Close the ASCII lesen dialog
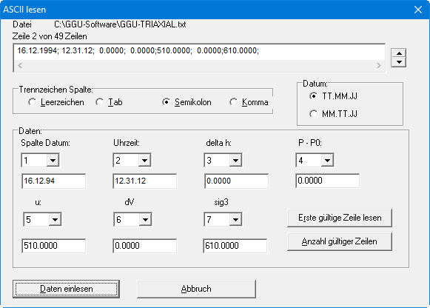 [418, 10]
